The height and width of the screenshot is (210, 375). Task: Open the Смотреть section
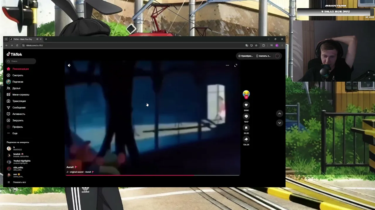point(15,75)
